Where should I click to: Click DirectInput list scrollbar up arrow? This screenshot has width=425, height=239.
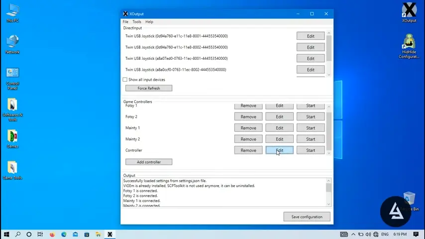329,33
